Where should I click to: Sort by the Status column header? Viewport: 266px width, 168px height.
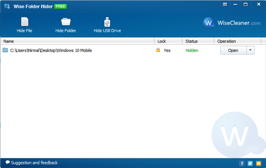click(x=198, y=41)
